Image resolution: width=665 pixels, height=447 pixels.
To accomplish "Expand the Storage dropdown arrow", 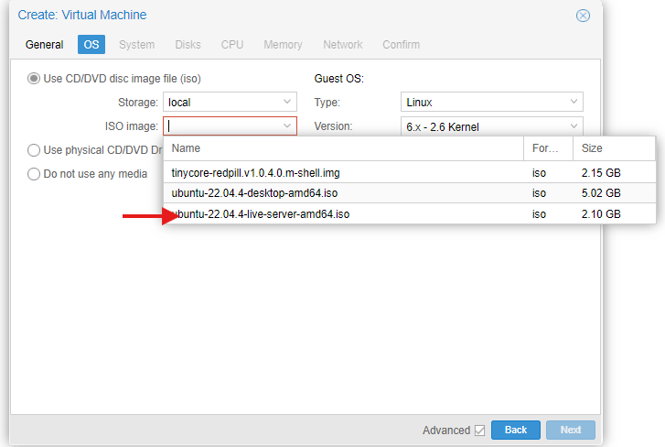I will (287, 102).
